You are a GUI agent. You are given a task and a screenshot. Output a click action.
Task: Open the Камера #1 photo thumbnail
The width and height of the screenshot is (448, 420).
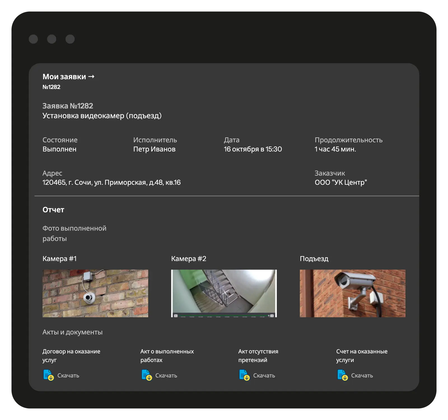pyautogui.click(x=95, y=293)
